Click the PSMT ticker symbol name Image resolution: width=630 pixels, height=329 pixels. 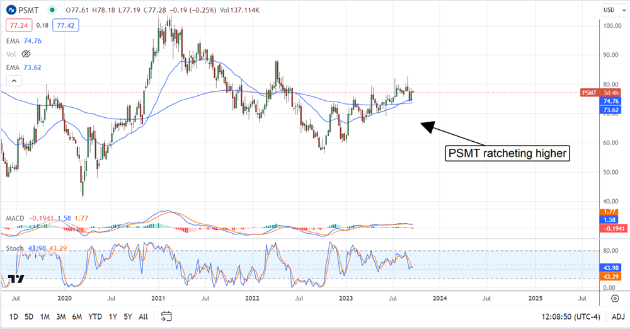tap(28, 10)
